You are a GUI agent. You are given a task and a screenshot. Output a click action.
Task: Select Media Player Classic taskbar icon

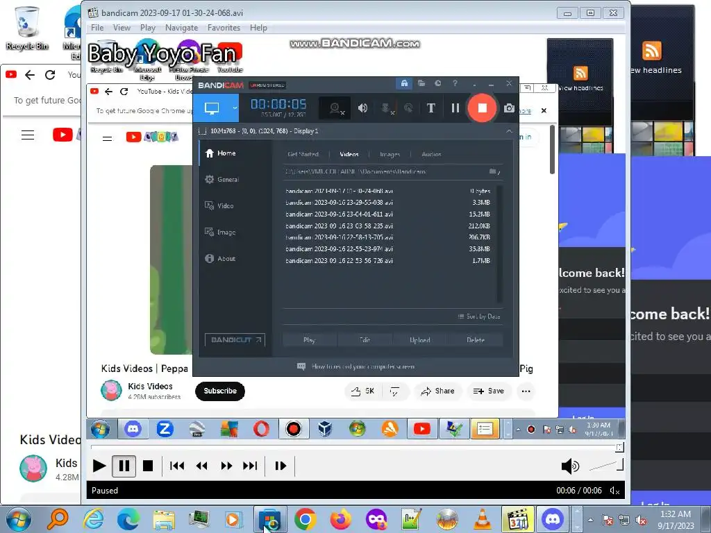[x=518, y=519]
